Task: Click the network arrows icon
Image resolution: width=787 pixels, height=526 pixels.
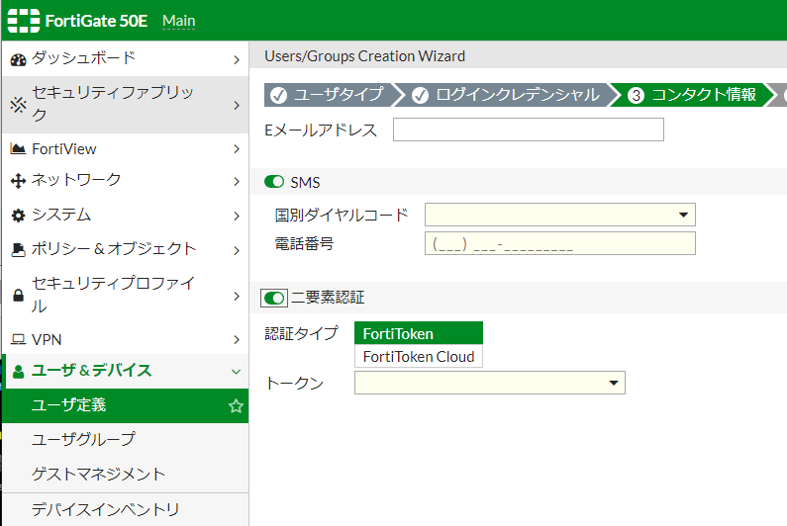Action: click(x=18, y=181)
